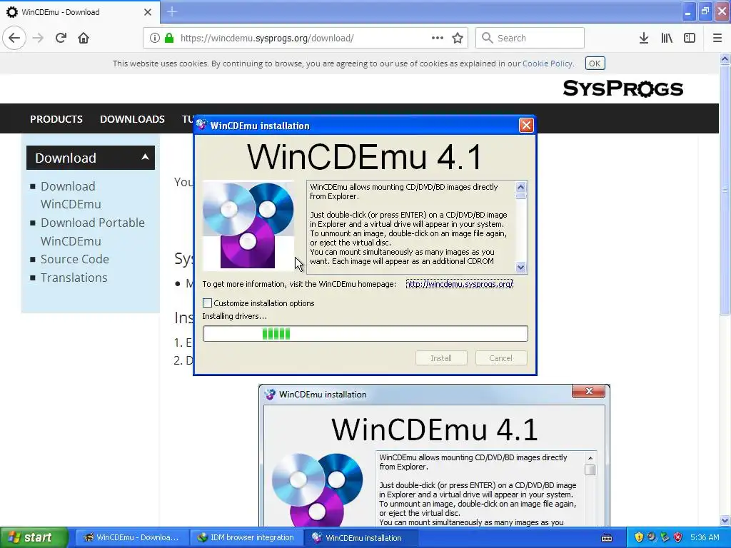
Task: Click the browser forward arrow
Action: 39,39
